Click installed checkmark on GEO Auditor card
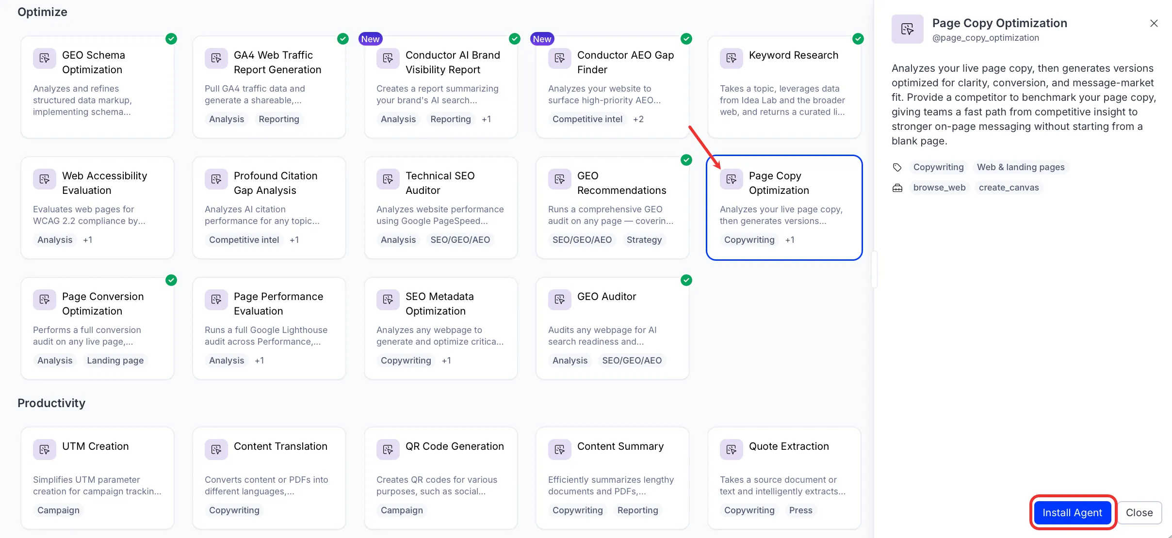This screenshot has width=1172, height=538. [x=686, y=280]
